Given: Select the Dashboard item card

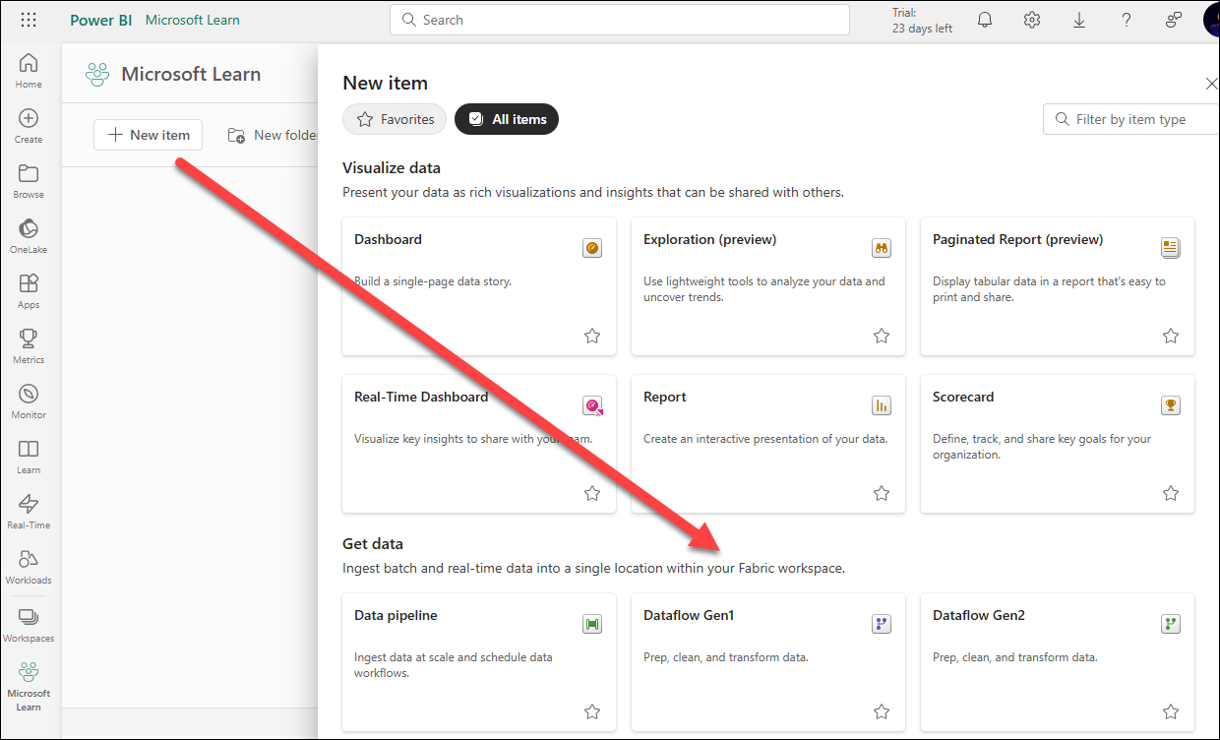Looking at the screenshot, I should [x=479, y=286].
